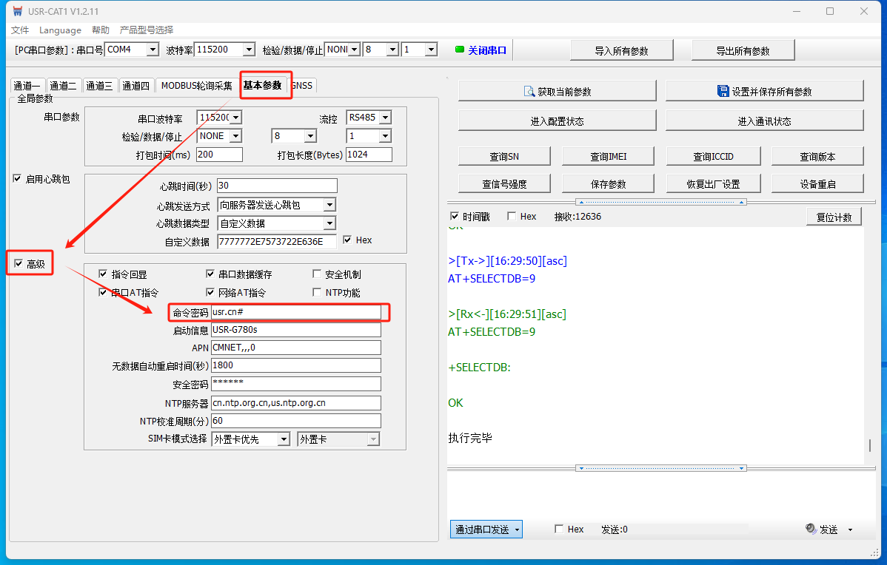Toggle the 网络AT指令 checkbox
The width and height of the screenshot is (887, 565).
click(x=210, y=292)
